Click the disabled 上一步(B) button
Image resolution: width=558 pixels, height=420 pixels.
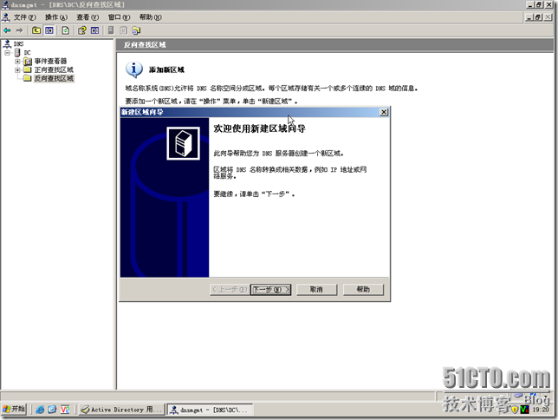pyautogui.click(x=230, y=289)
